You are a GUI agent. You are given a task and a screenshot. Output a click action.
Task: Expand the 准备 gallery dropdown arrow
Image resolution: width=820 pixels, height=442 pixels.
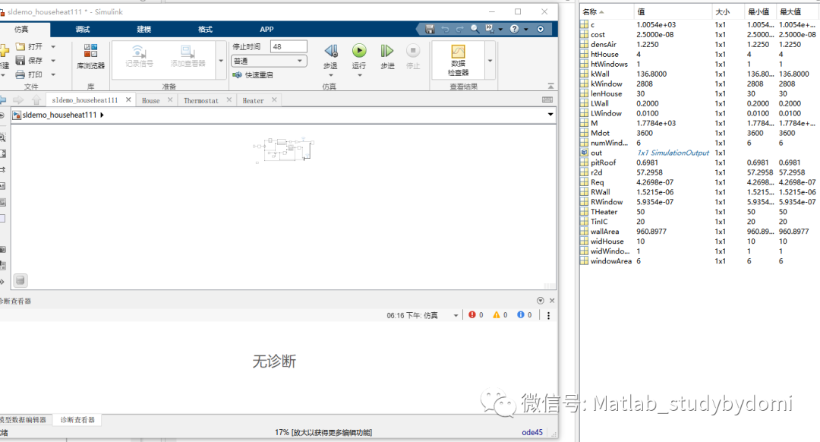click(221, 61)
